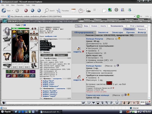
Task: Select the Обмундирование tab
Action: (84, 32)
